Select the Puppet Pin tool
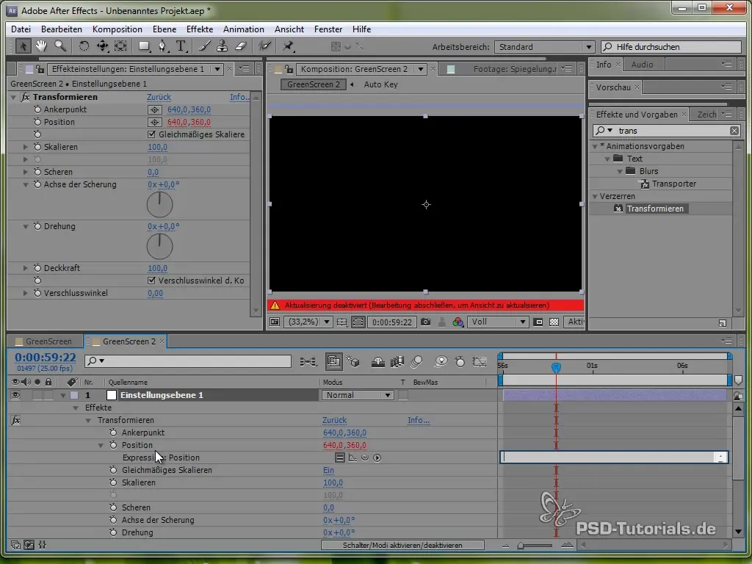 coord(288,46)
